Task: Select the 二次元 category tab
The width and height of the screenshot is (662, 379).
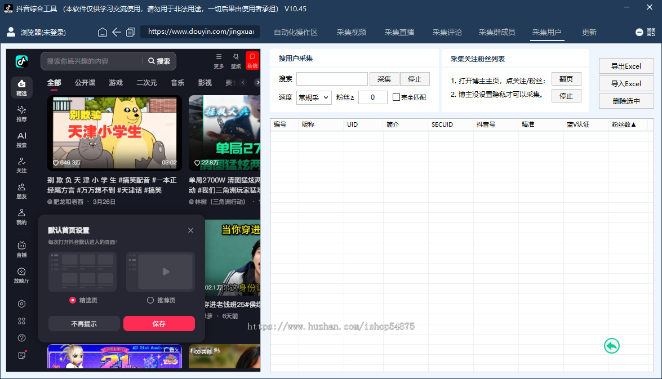Action: [146, 83]
